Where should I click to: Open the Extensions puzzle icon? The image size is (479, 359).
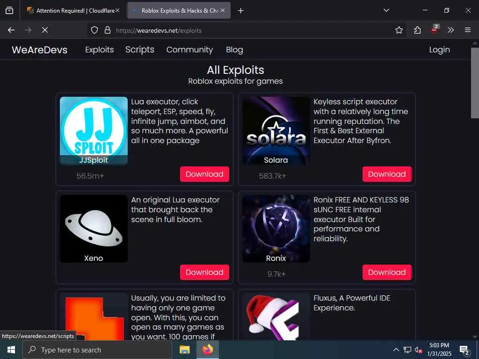tap(417, 30)
